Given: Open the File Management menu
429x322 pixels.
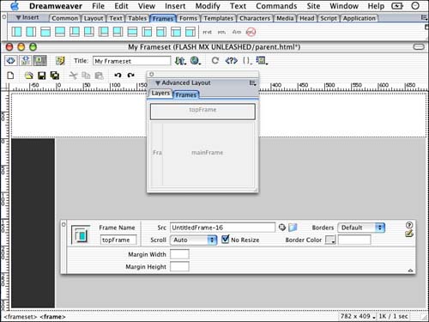Looking at the screenshot, I should [x=180, y=61].
